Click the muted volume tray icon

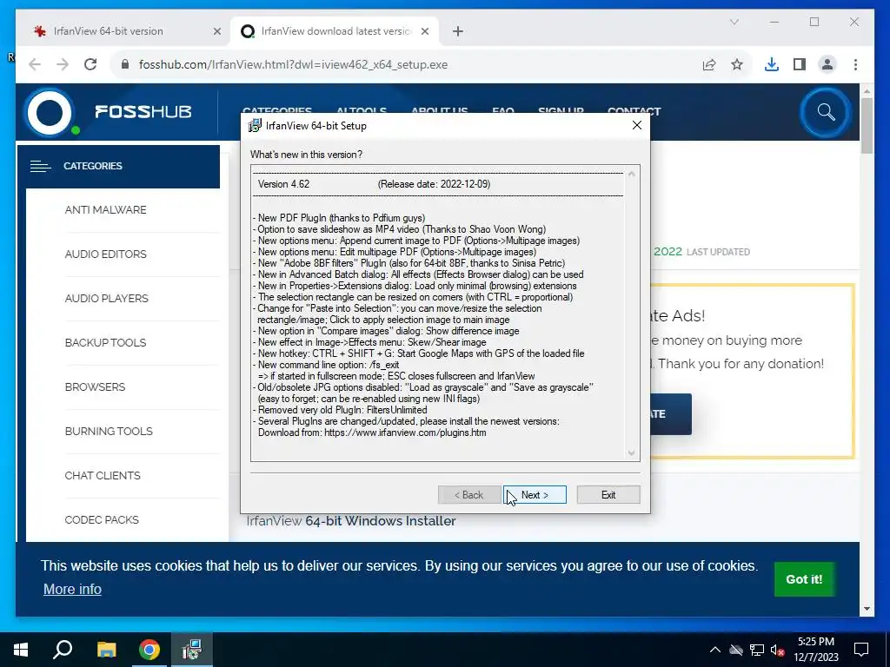[777, 650]
